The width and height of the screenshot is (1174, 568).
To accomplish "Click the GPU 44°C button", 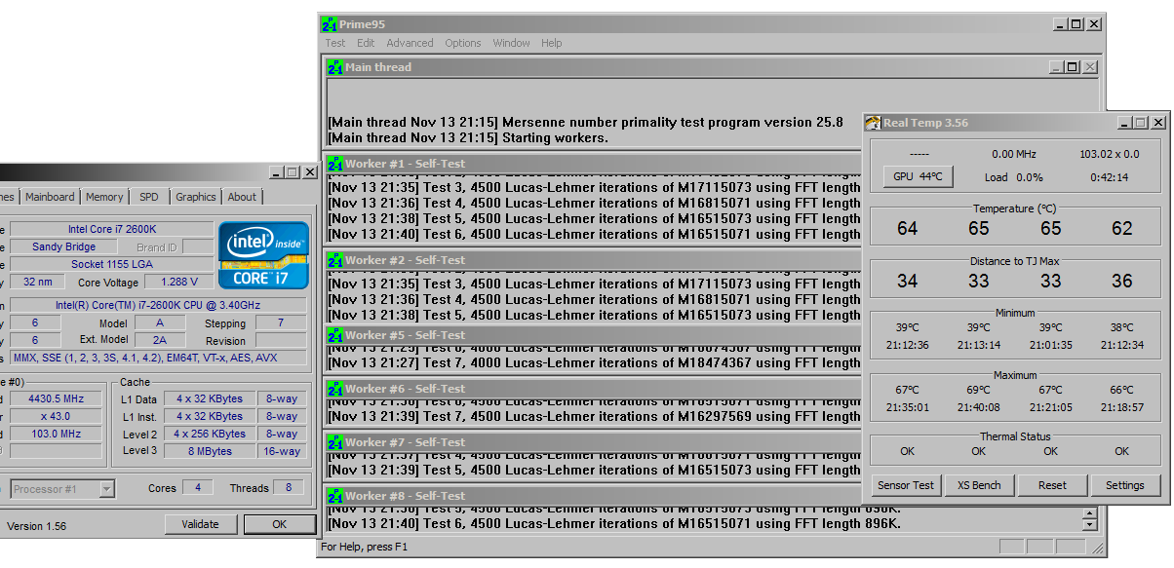I will click(918, 176).
